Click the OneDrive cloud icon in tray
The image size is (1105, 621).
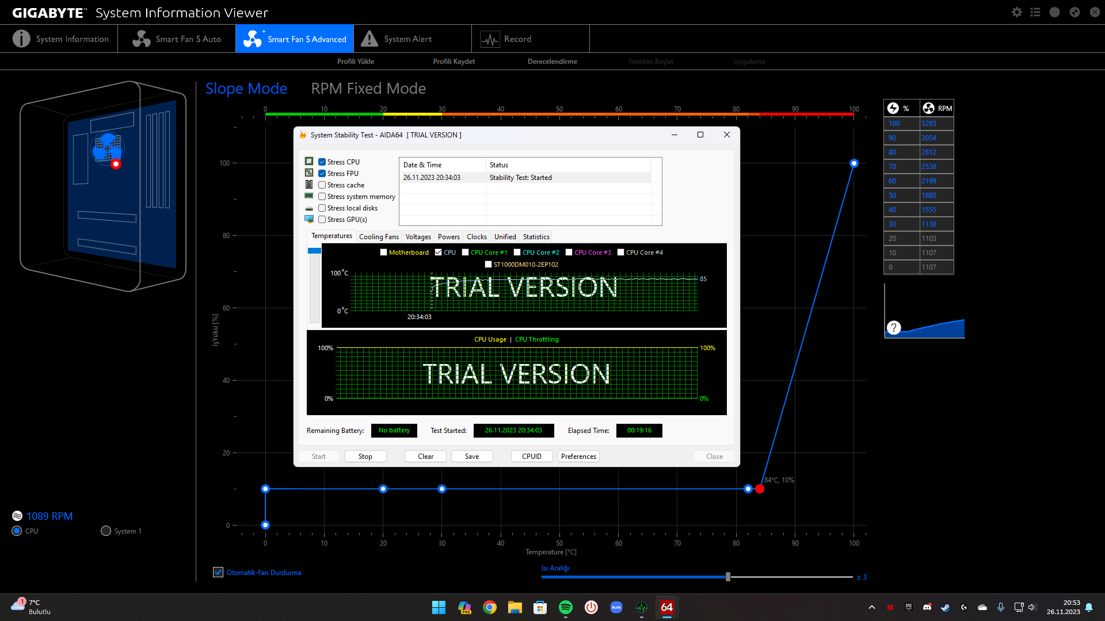point(982,607)
